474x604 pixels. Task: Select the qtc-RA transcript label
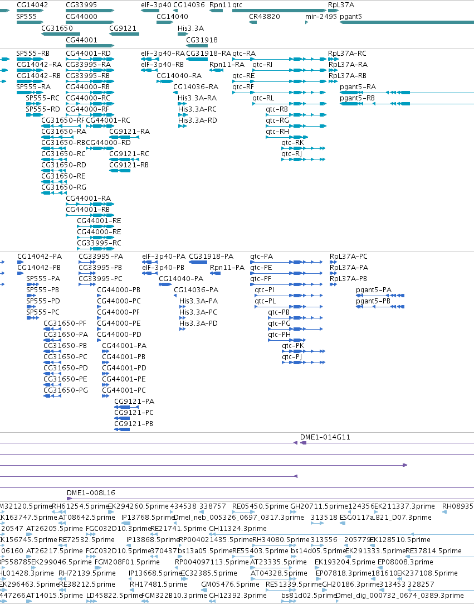coord(244,54)
